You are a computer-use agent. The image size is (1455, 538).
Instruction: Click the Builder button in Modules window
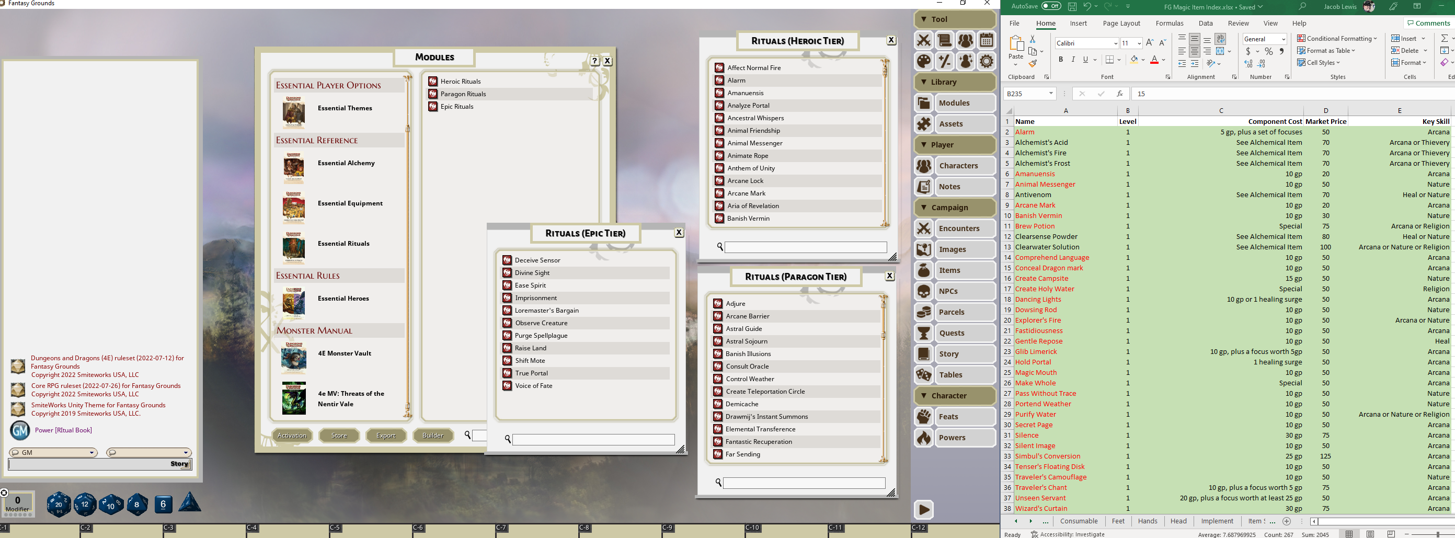coord(433,435)
